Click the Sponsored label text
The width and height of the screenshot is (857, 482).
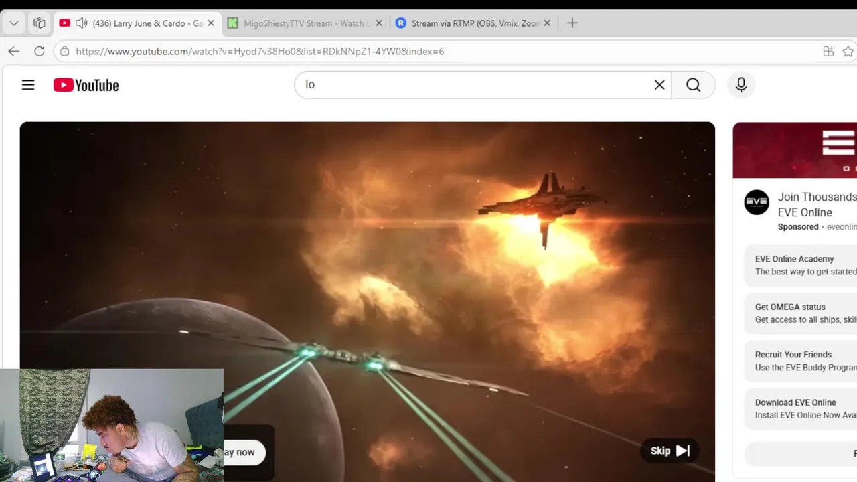click(798, 227)
